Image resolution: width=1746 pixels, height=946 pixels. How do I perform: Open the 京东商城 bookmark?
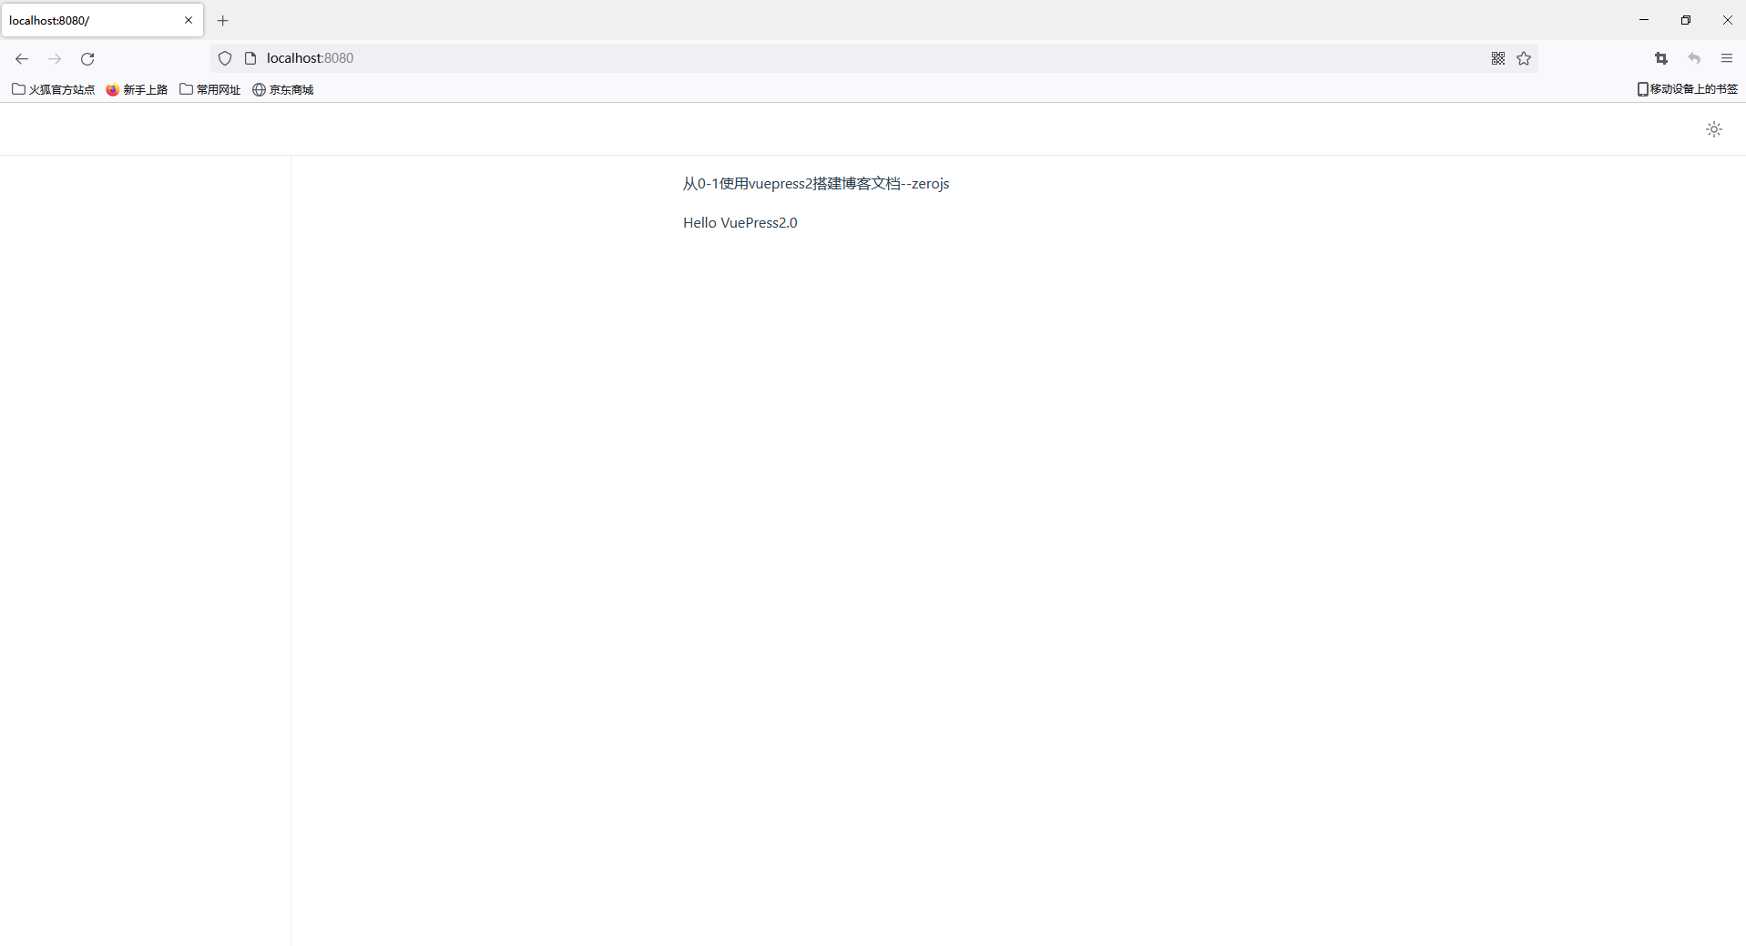(x=283, y=89)
